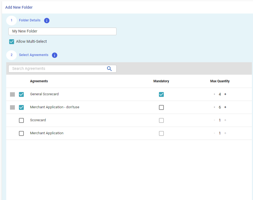Tick Mandatory checkbox for Merchant Application row
This screenshot has width=253, height=200.
point(161,133)
